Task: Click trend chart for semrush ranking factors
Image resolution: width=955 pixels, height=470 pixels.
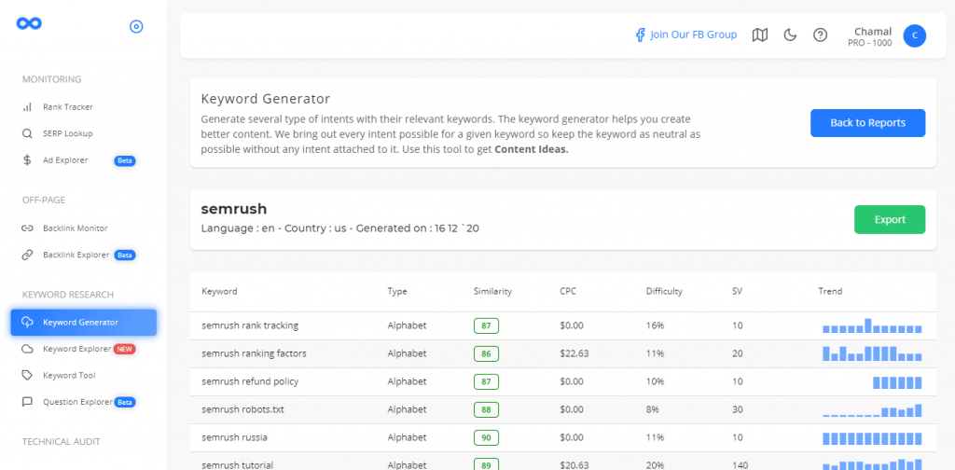Action: [872, 353]
